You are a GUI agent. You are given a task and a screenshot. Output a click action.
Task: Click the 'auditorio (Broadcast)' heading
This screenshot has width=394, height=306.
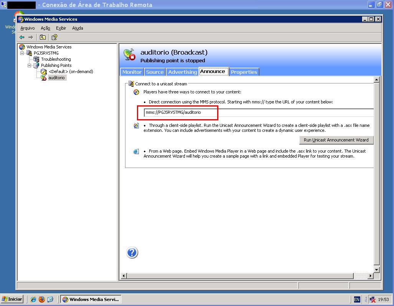click(174, 52)
